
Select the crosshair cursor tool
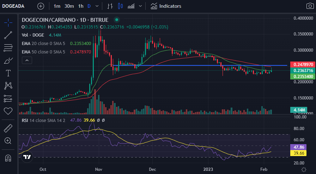pyautogui.click(x=8, y=22)
